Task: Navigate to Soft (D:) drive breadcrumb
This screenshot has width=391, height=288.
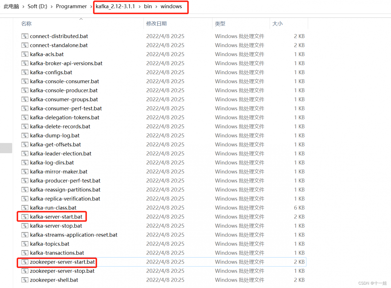Action: tap(38, 7)
